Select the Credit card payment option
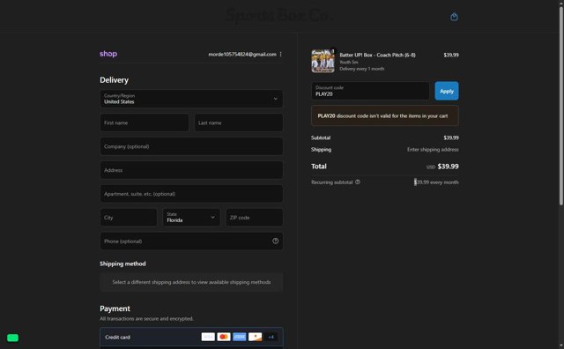The width and height of the screenshot is (564, 349). coord(191,338)
